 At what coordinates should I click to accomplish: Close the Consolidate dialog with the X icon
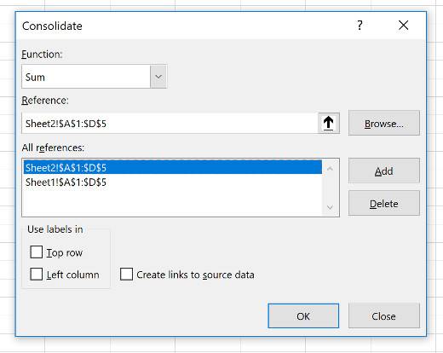404,26
